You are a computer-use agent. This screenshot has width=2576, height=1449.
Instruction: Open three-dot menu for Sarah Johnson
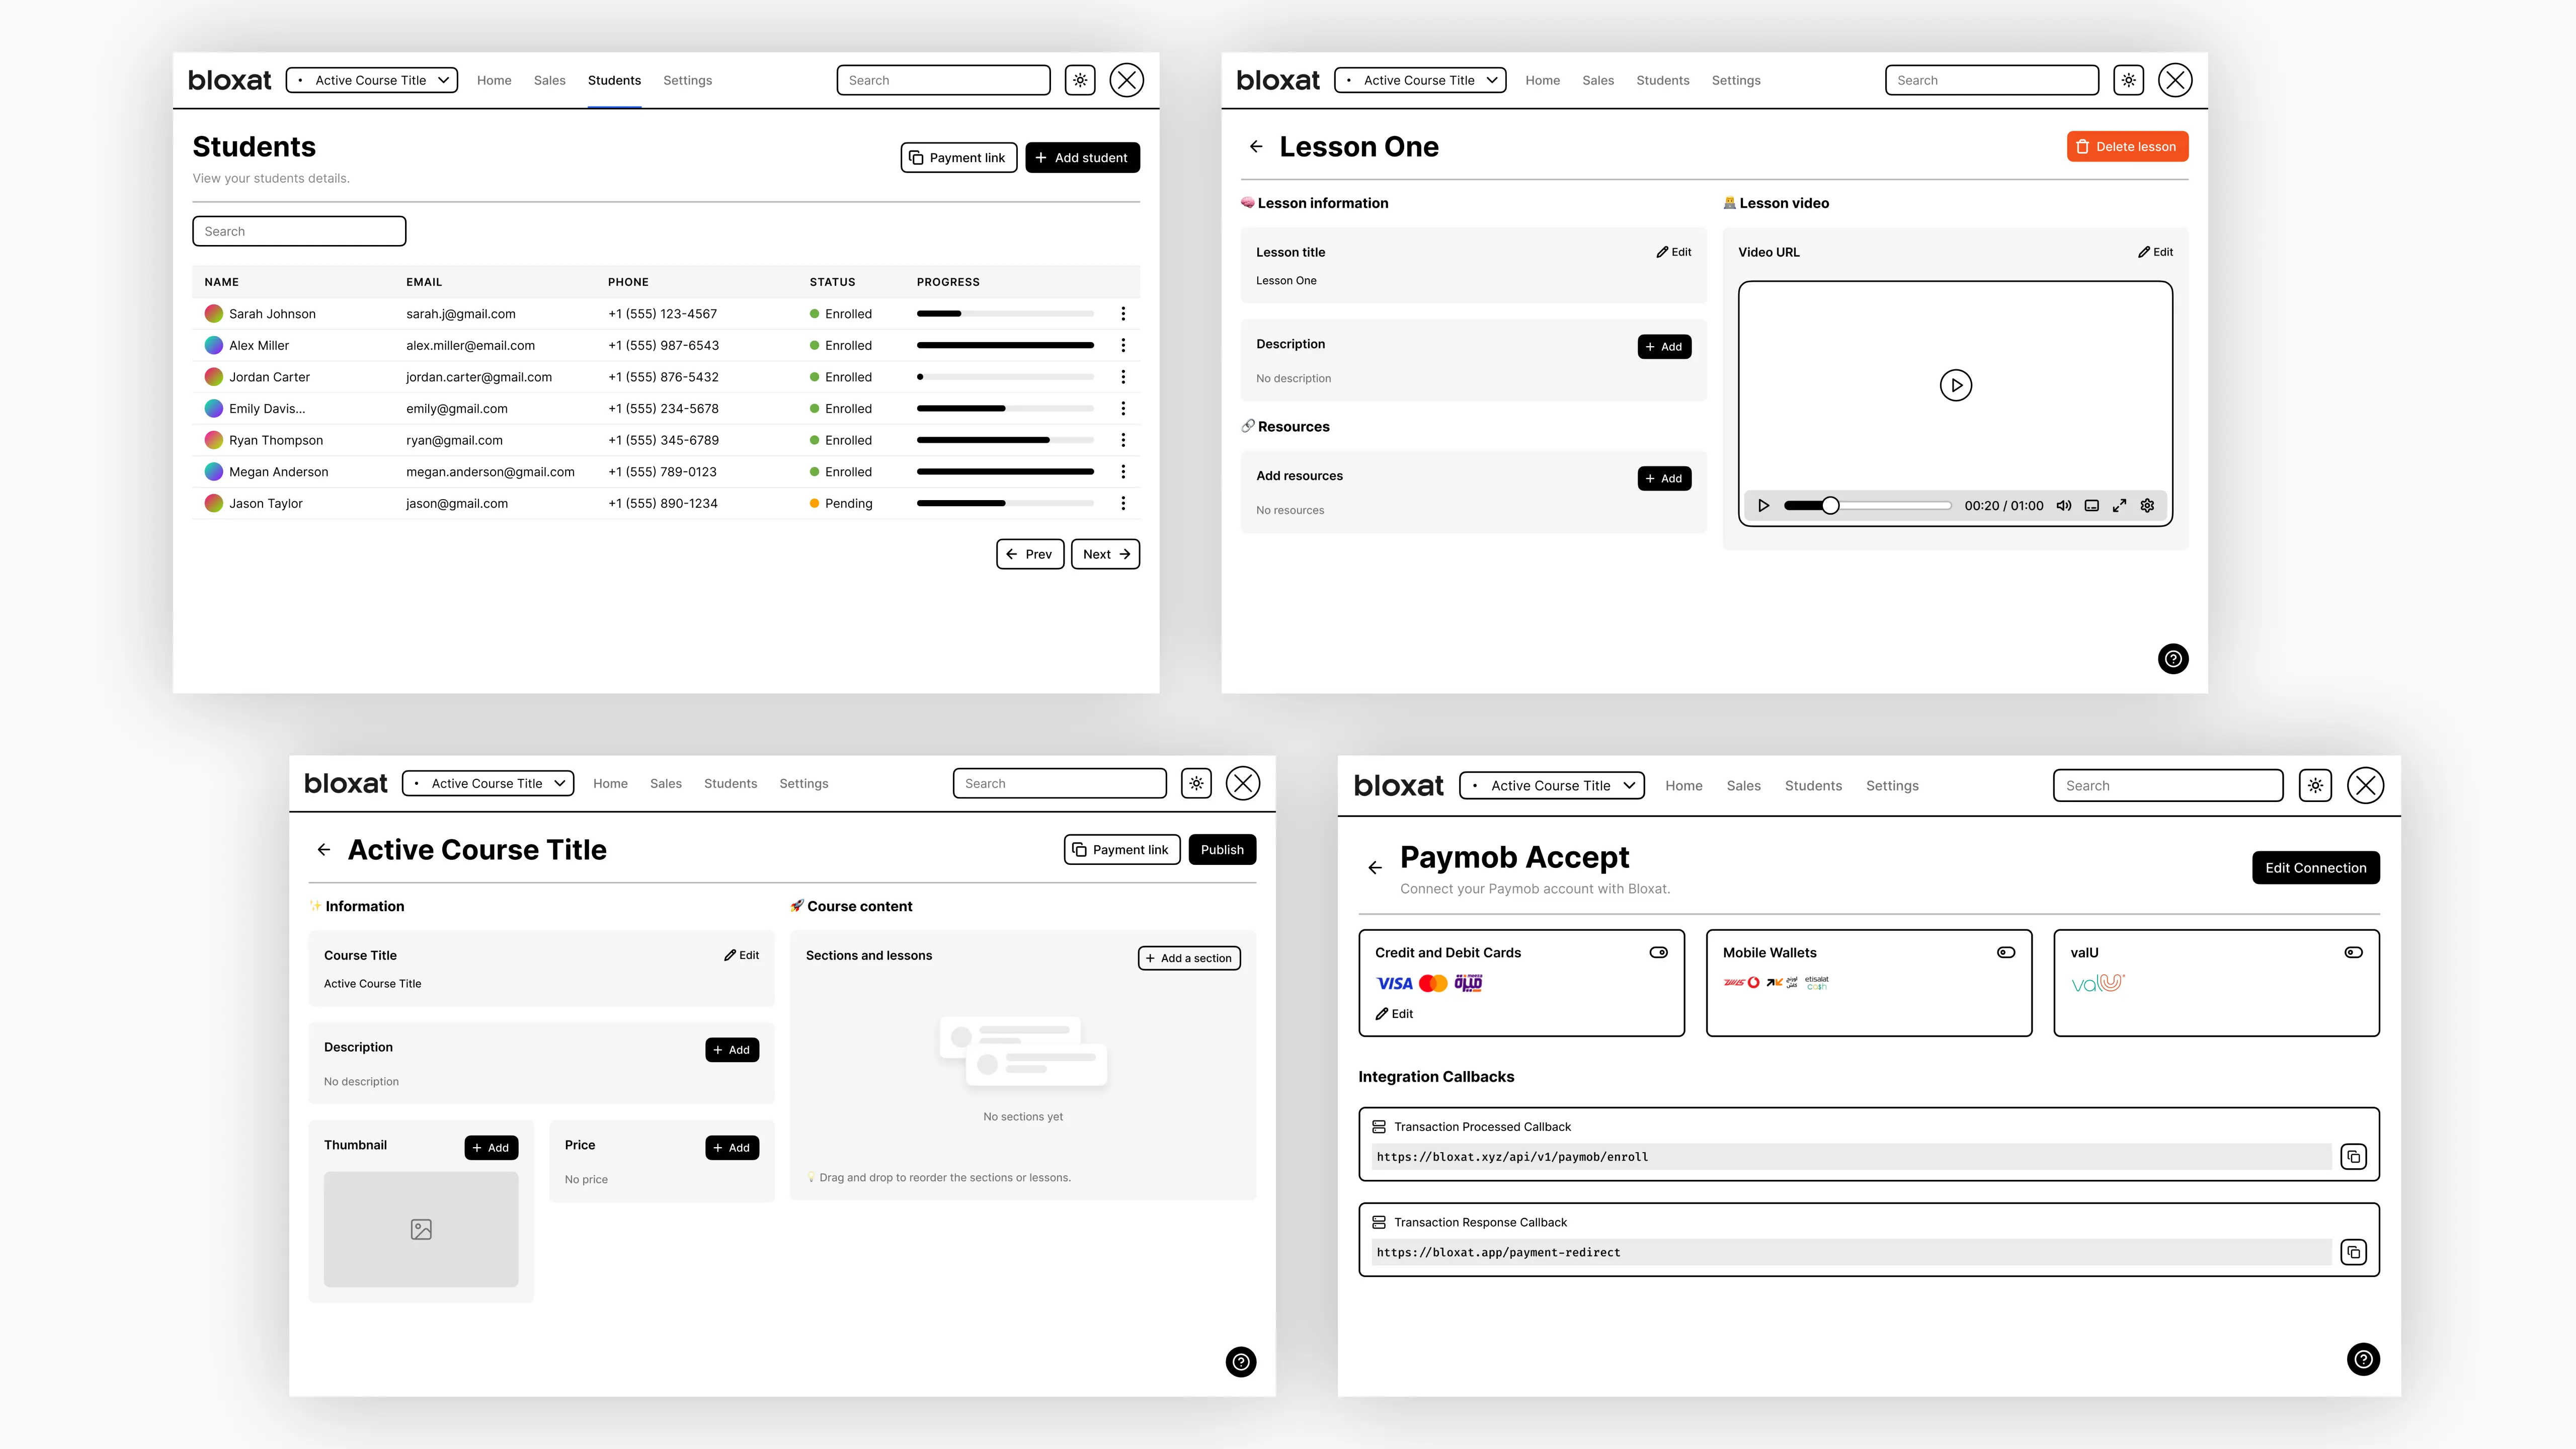1123,314
